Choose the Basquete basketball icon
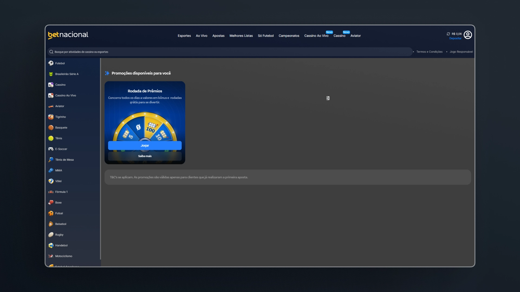The height and width of the screenshot is (292, 520). coord(51,128)
